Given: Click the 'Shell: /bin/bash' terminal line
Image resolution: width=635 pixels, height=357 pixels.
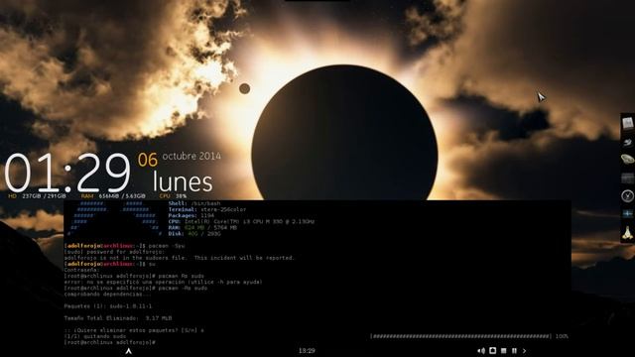Looking at the screenshot, I should coord(194,203).
